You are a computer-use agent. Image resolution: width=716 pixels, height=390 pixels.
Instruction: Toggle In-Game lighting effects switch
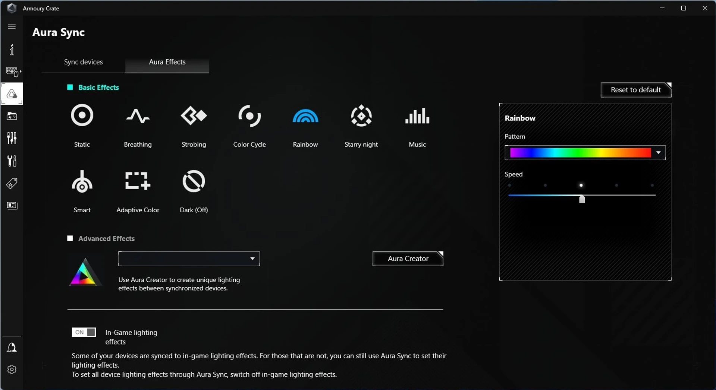[84, 332]
